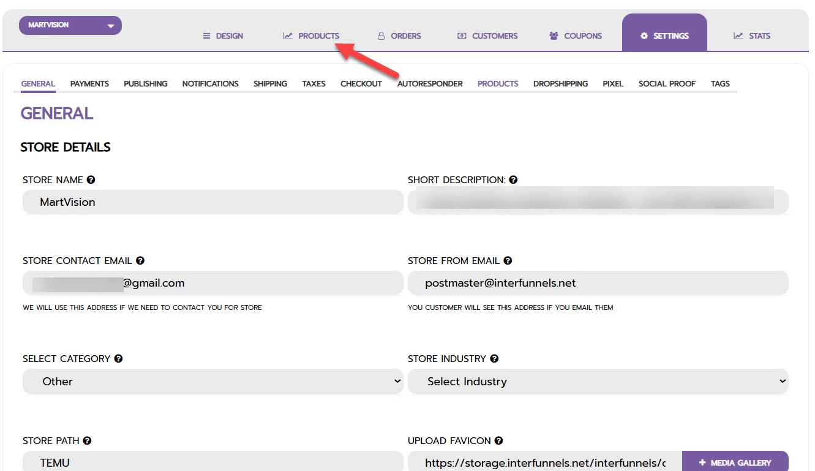
Task: Click the Short Description help icon
Action: (513, 180)
